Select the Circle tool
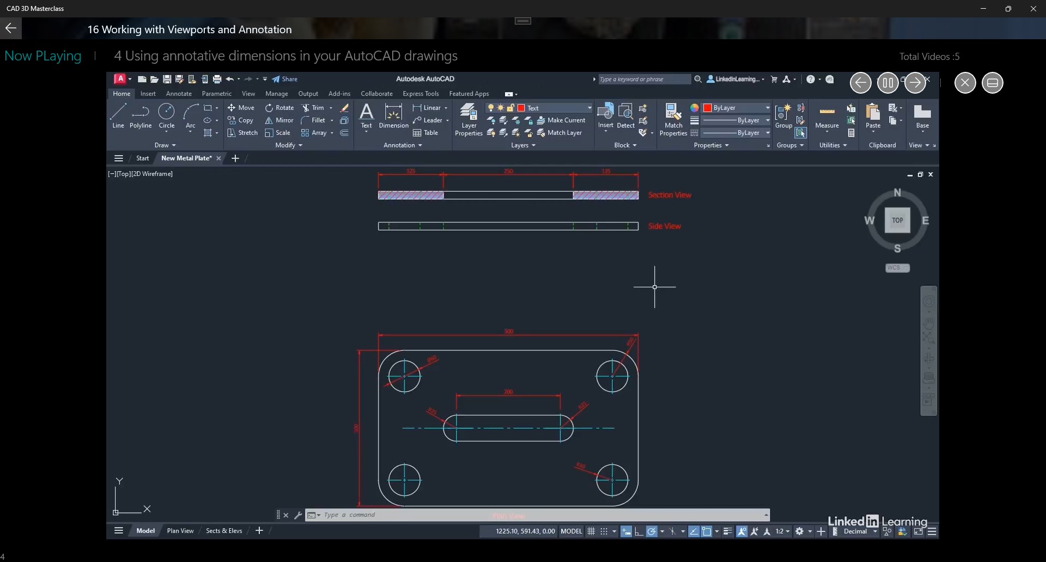Screen dimensions: 1046x562 (x=166, y=112)
